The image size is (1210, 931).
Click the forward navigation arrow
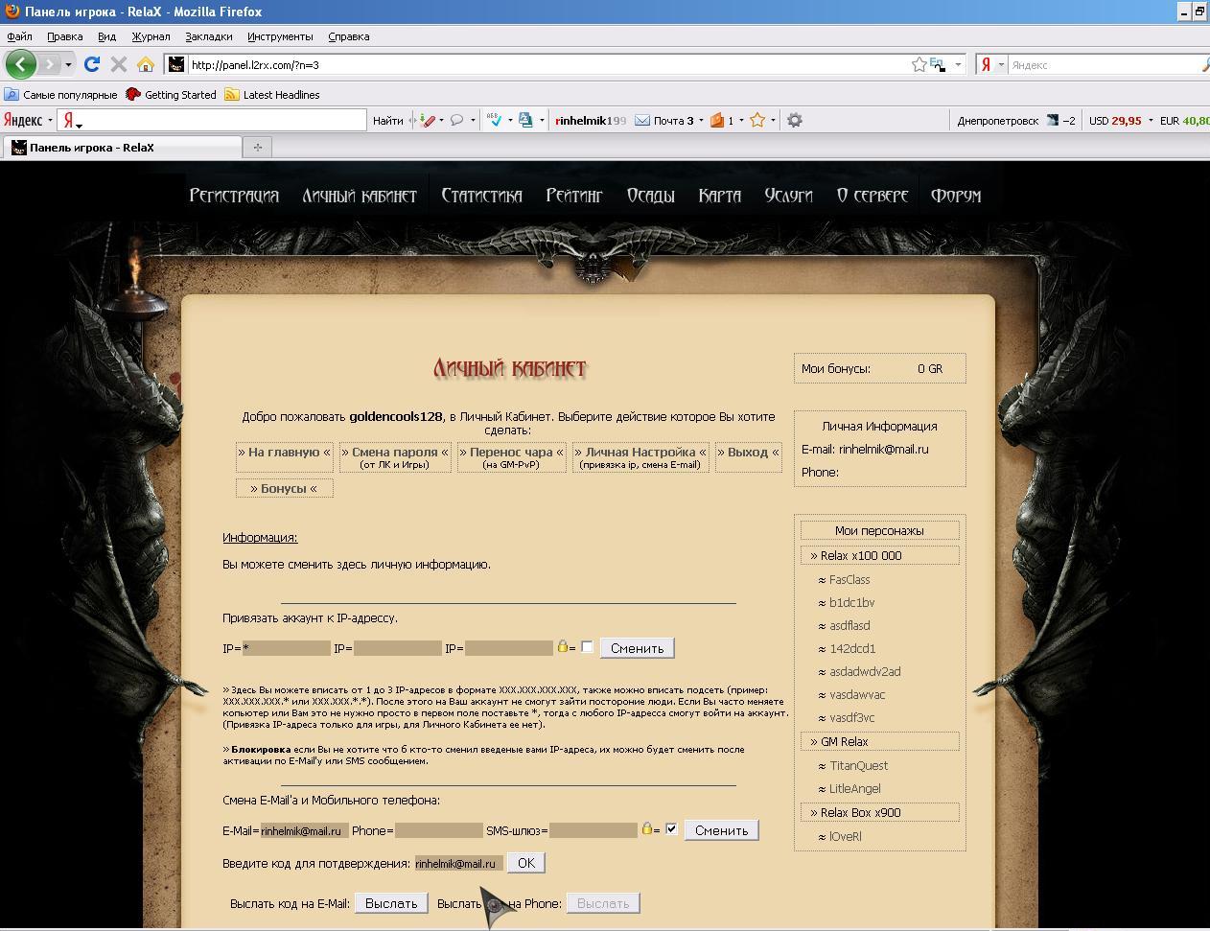coord(49,64)
